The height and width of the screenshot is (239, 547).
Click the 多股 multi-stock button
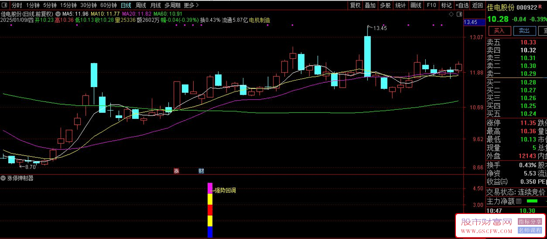[385, 5]
